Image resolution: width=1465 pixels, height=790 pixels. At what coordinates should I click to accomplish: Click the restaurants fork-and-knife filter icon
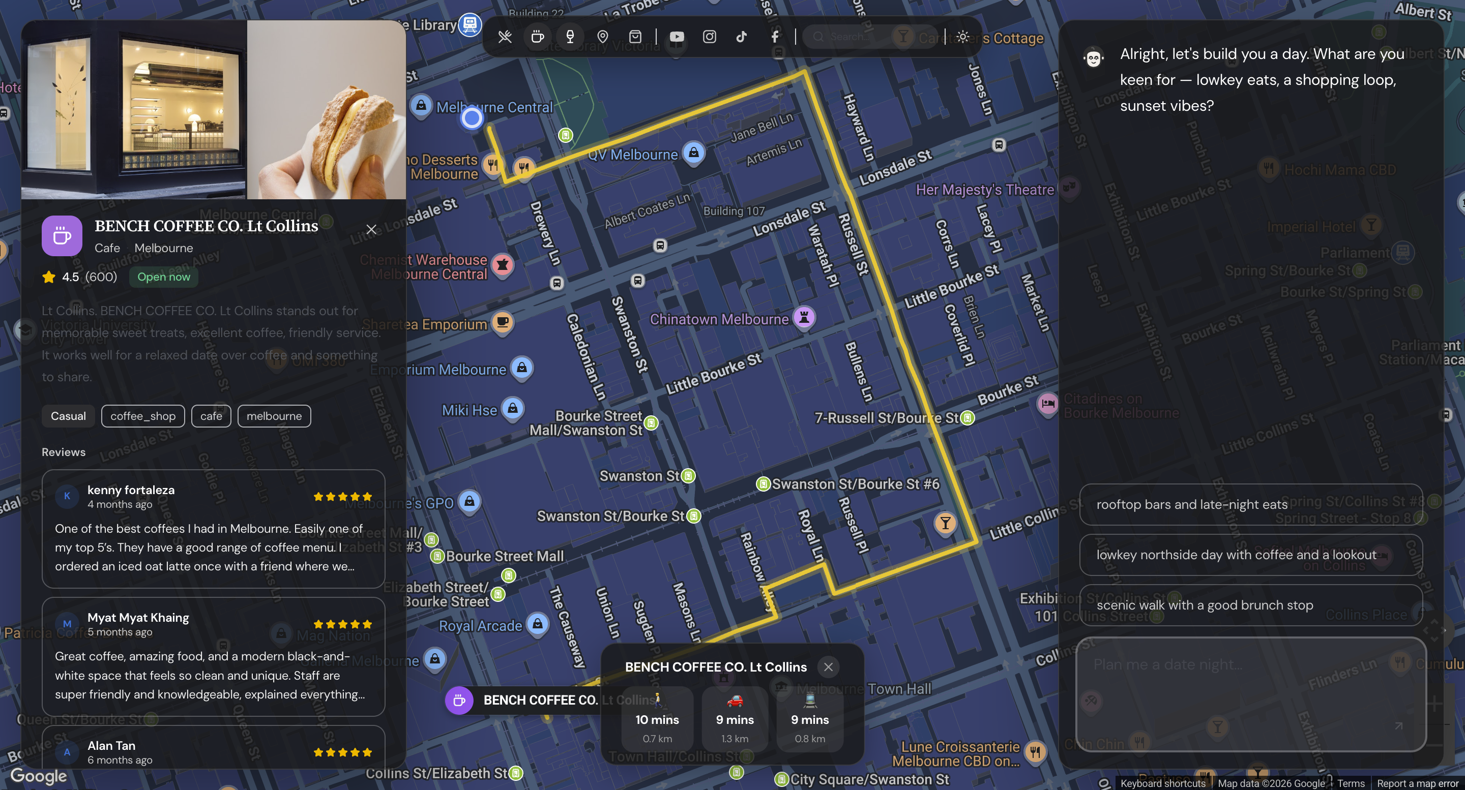point(505,37)
